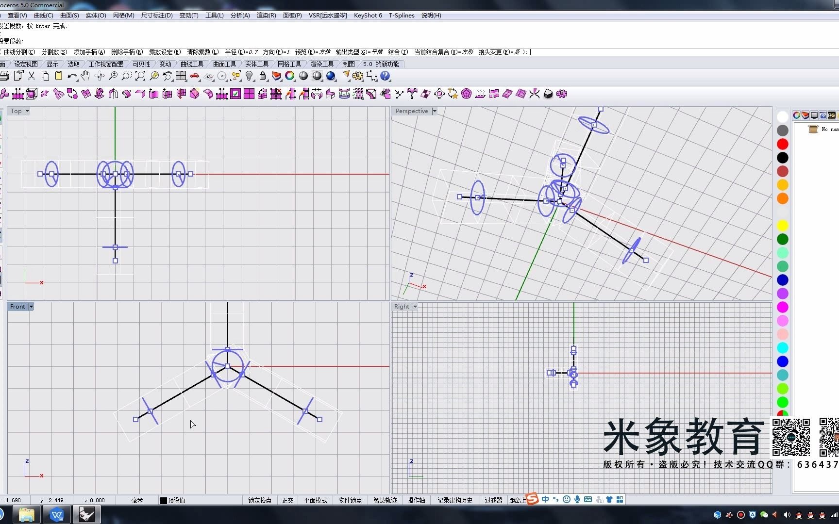
Task: Select the Pan view tool
Action: tap(85, 76)
